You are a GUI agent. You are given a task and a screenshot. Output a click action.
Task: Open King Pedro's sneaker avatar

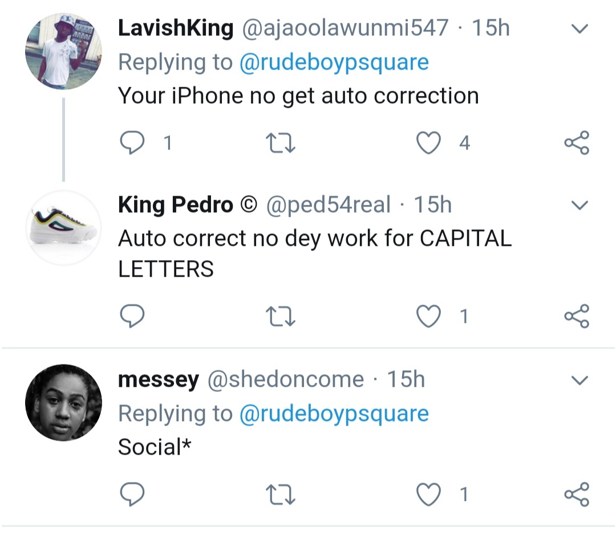pyautogui.click(x=63, y=227)
